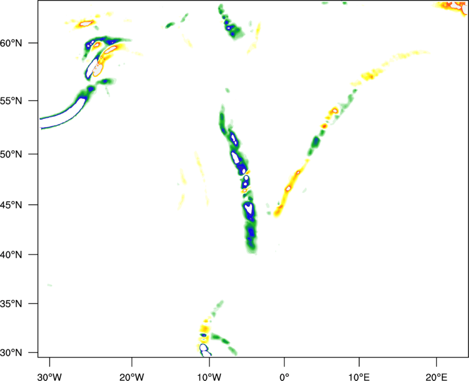Click the 20°E longitude label
Viewport: 469px width, 381px height.
tap(436, 377)
